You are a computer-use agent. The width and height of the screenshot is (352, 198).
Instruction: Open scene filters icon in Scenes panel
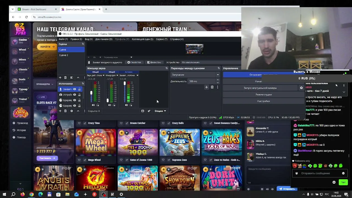(71, 78)
